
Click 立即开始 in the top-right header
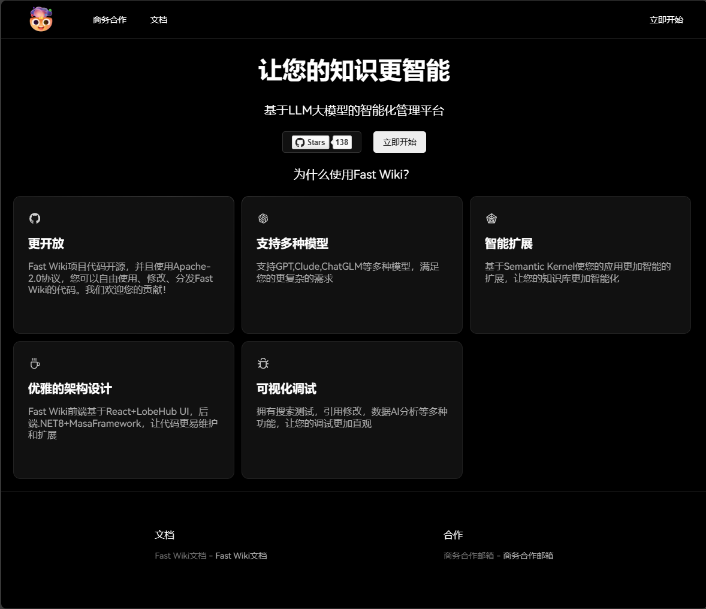pyautogui.click(x=666, y=20)
